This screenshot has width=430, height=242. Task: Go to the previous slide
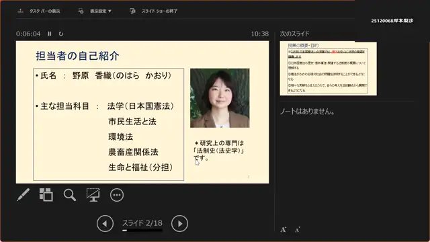(105, 224)
